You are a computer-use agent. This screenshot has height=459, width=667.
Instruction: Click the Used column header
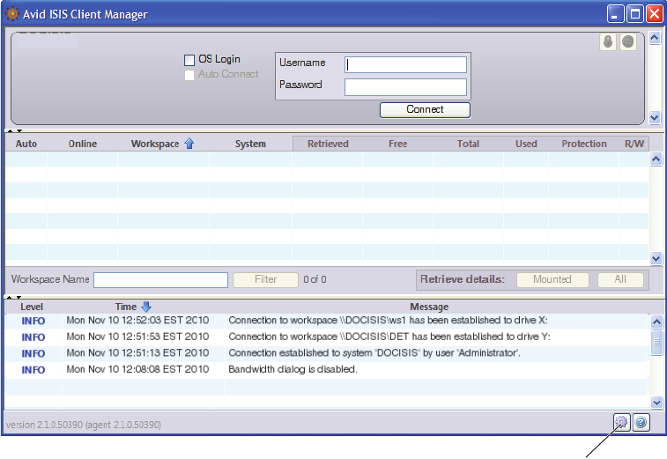526,144
